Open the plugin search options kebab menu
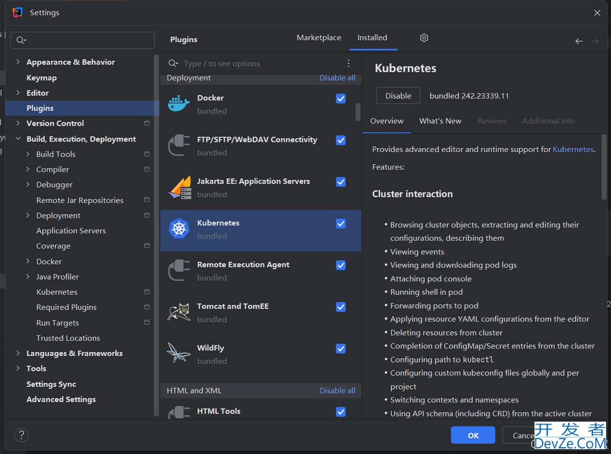This screenshot has width=611, height=454. pyautogui.click(x=349, y=63)
